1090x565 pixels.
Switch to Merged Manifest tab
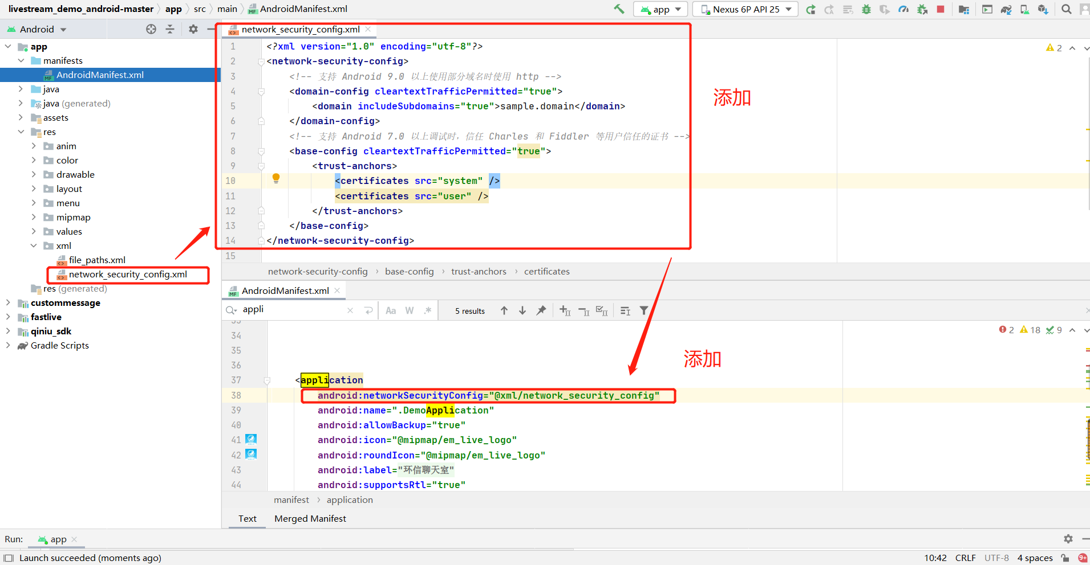click(310, 518)
